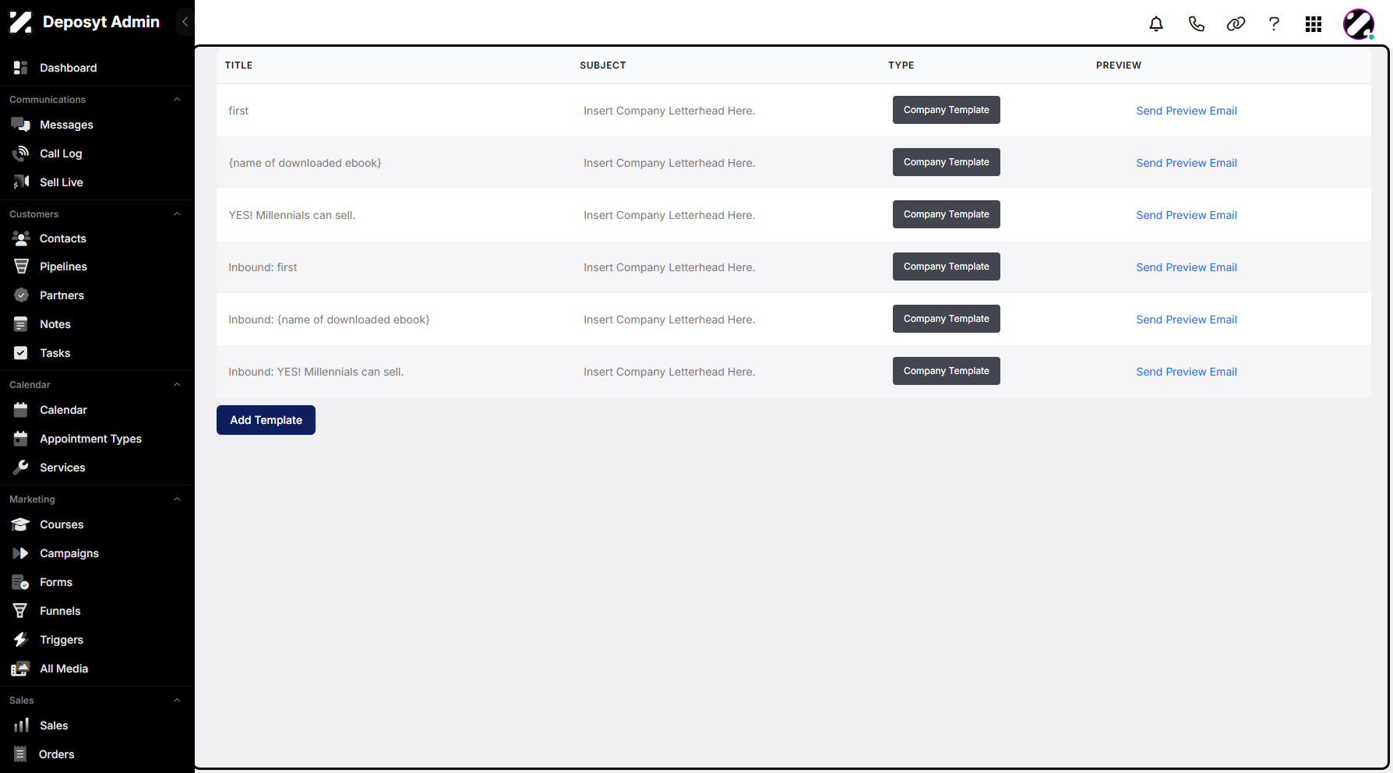Click the All Media icon
The image size is (1393, 773).
point(21,669)
